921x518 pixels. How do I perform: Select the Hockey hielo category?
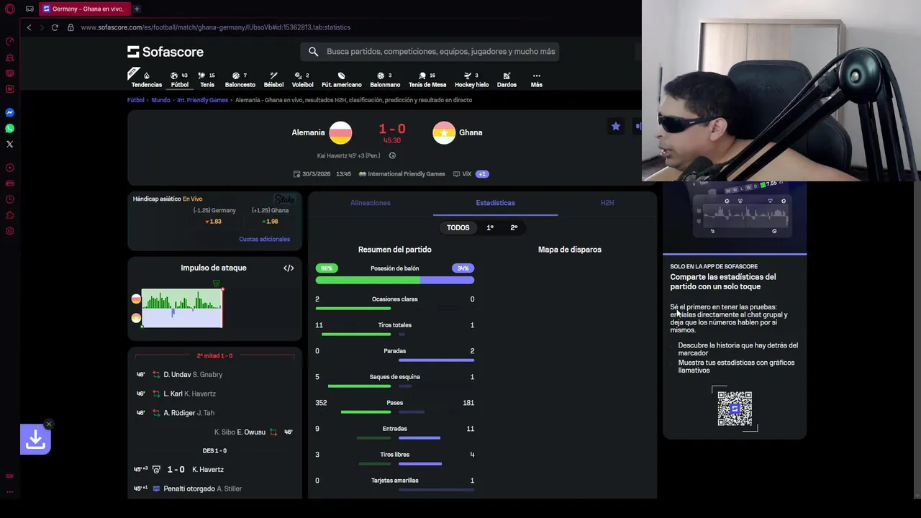point(472,80)
